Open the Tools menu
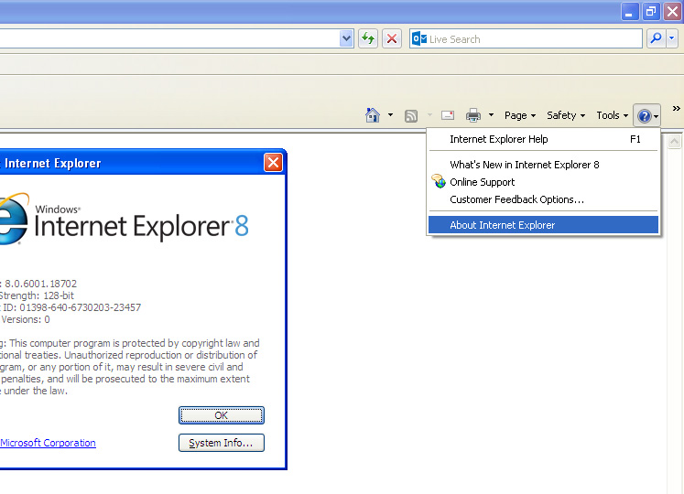This screenshot has width=684, height=494. coord(613,115)
